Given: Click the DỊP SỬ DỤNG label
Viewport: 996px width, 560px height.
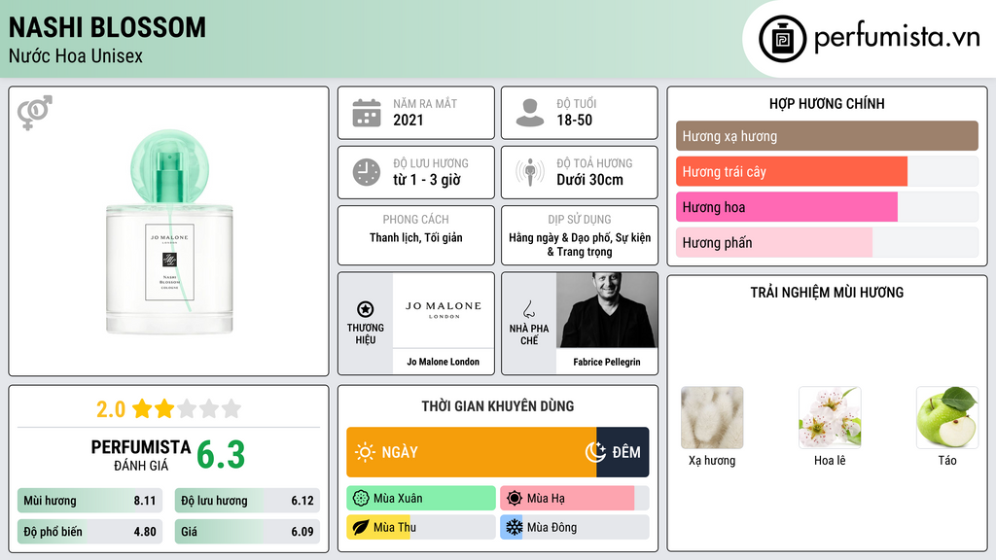Looking at the screenshot, I should pyautogui.click(x=580, y=220).
